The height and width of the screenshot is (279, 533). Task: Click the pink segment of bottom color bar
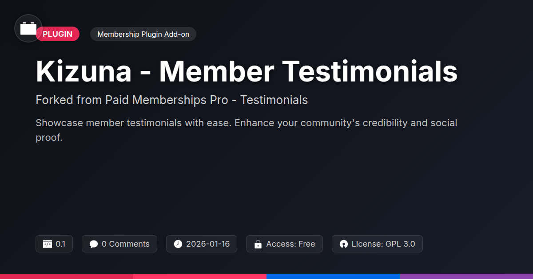(x=200, y=276)
